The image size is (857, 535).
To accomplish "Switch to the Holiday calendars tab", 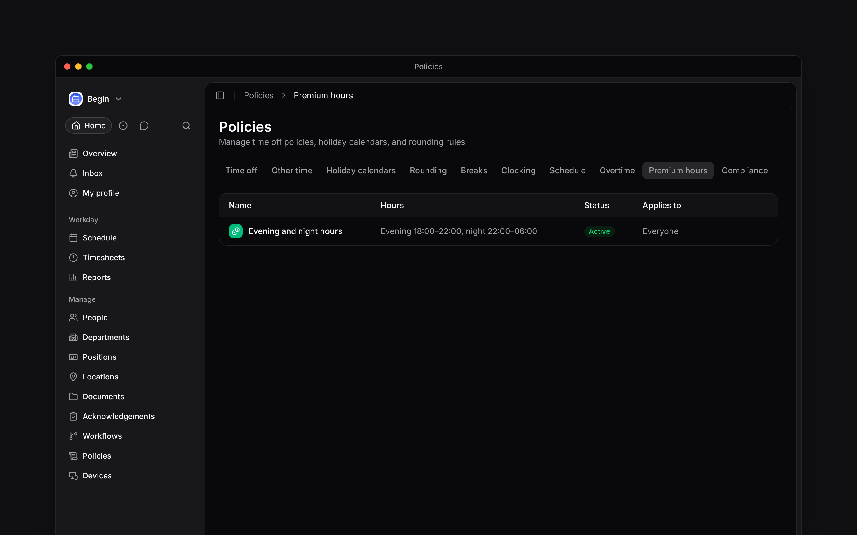I will pos(361,171).
